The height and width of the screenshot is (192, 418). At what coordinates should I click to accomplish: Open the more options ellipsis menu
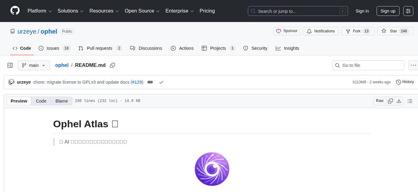[x=413, y=65]
